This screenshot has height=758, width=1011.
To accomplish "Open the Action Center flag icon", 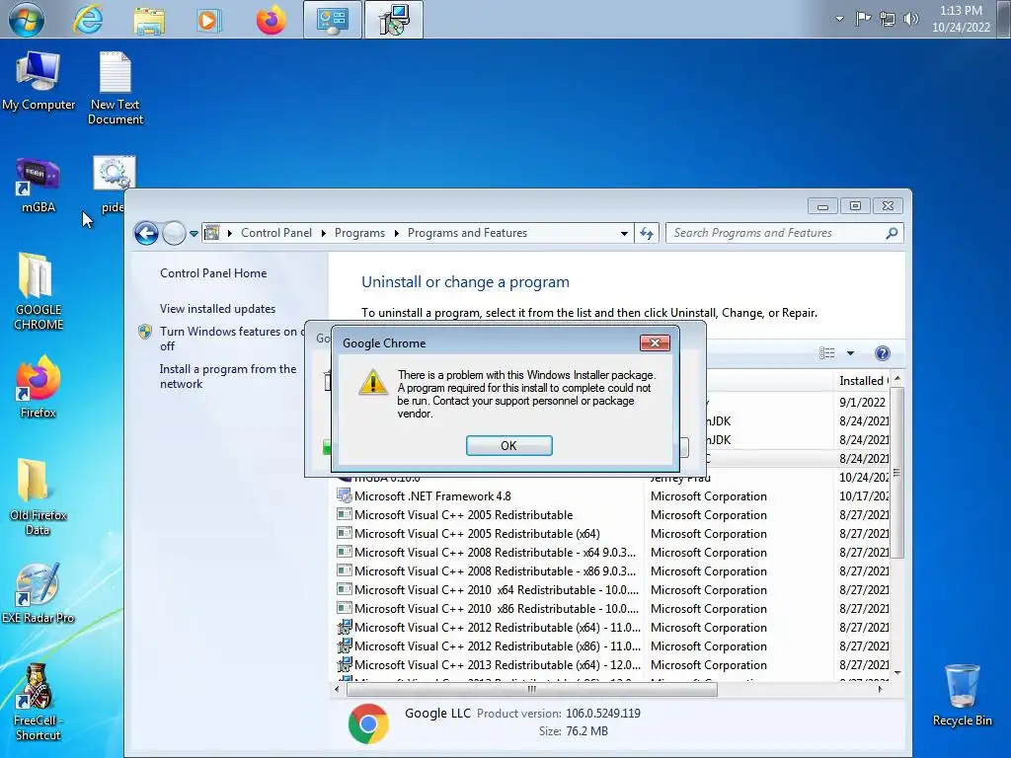I will 863,19.
